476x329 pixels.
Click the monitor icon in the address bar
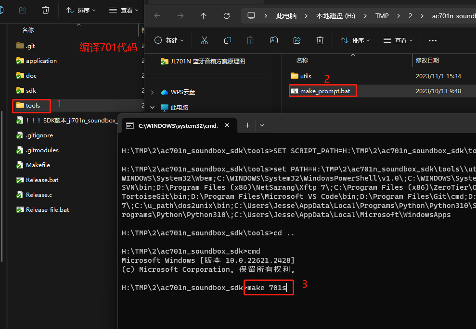click(x=251, y=16)
